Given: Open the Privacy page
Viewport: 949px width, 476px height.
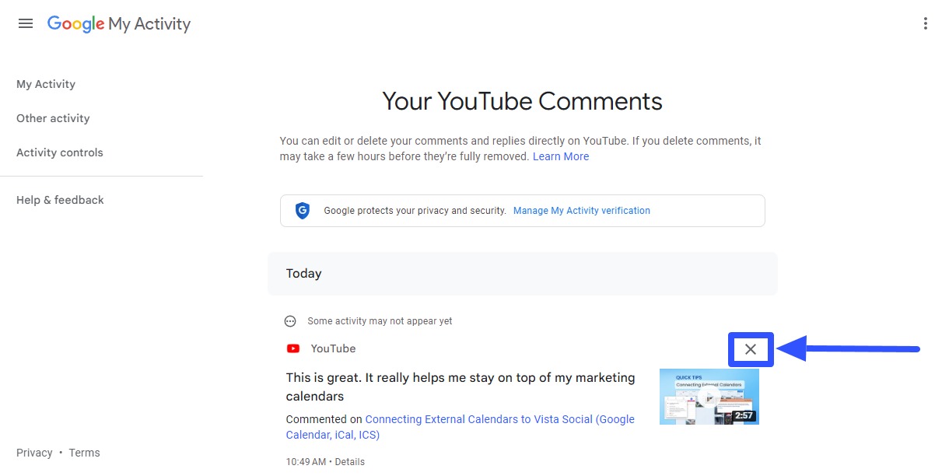Looking at the screenshot, I should coord(34,452).
